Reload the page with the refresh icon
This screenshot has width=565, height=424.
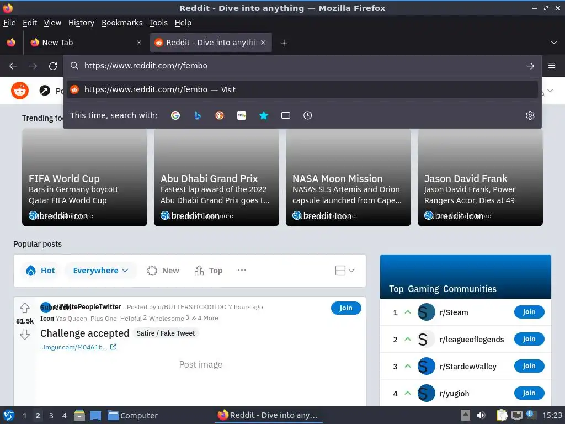tap(53, 66)
